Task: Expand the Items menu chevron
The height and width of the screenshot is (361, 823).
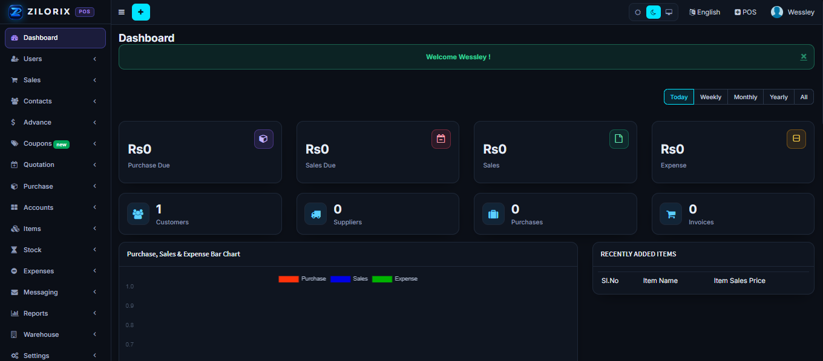Action: click(95, 229)
